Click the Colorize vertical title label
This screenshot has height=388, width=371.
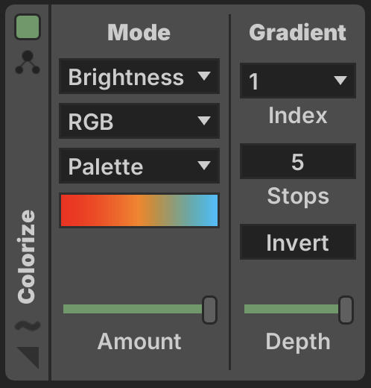click(26, 257)
